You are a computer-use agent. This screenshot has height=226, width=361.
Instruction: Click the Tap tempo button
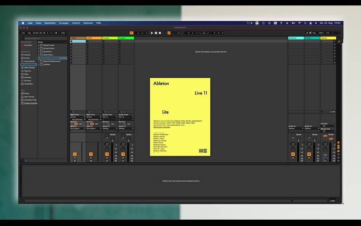tap(29, 33)
